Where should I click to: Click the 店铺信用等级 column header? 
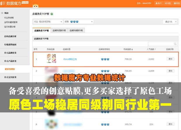pos(104,49)
